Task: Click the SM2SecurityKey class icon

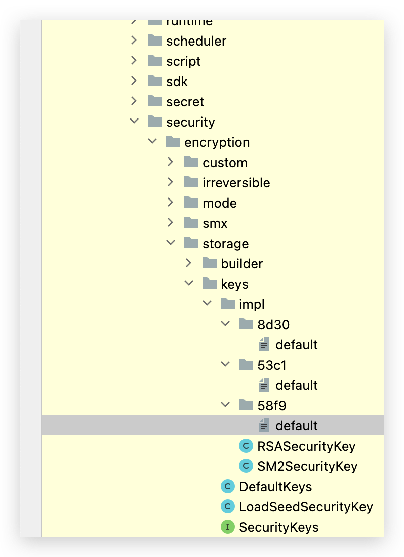Action: click(x=246, y=466)
